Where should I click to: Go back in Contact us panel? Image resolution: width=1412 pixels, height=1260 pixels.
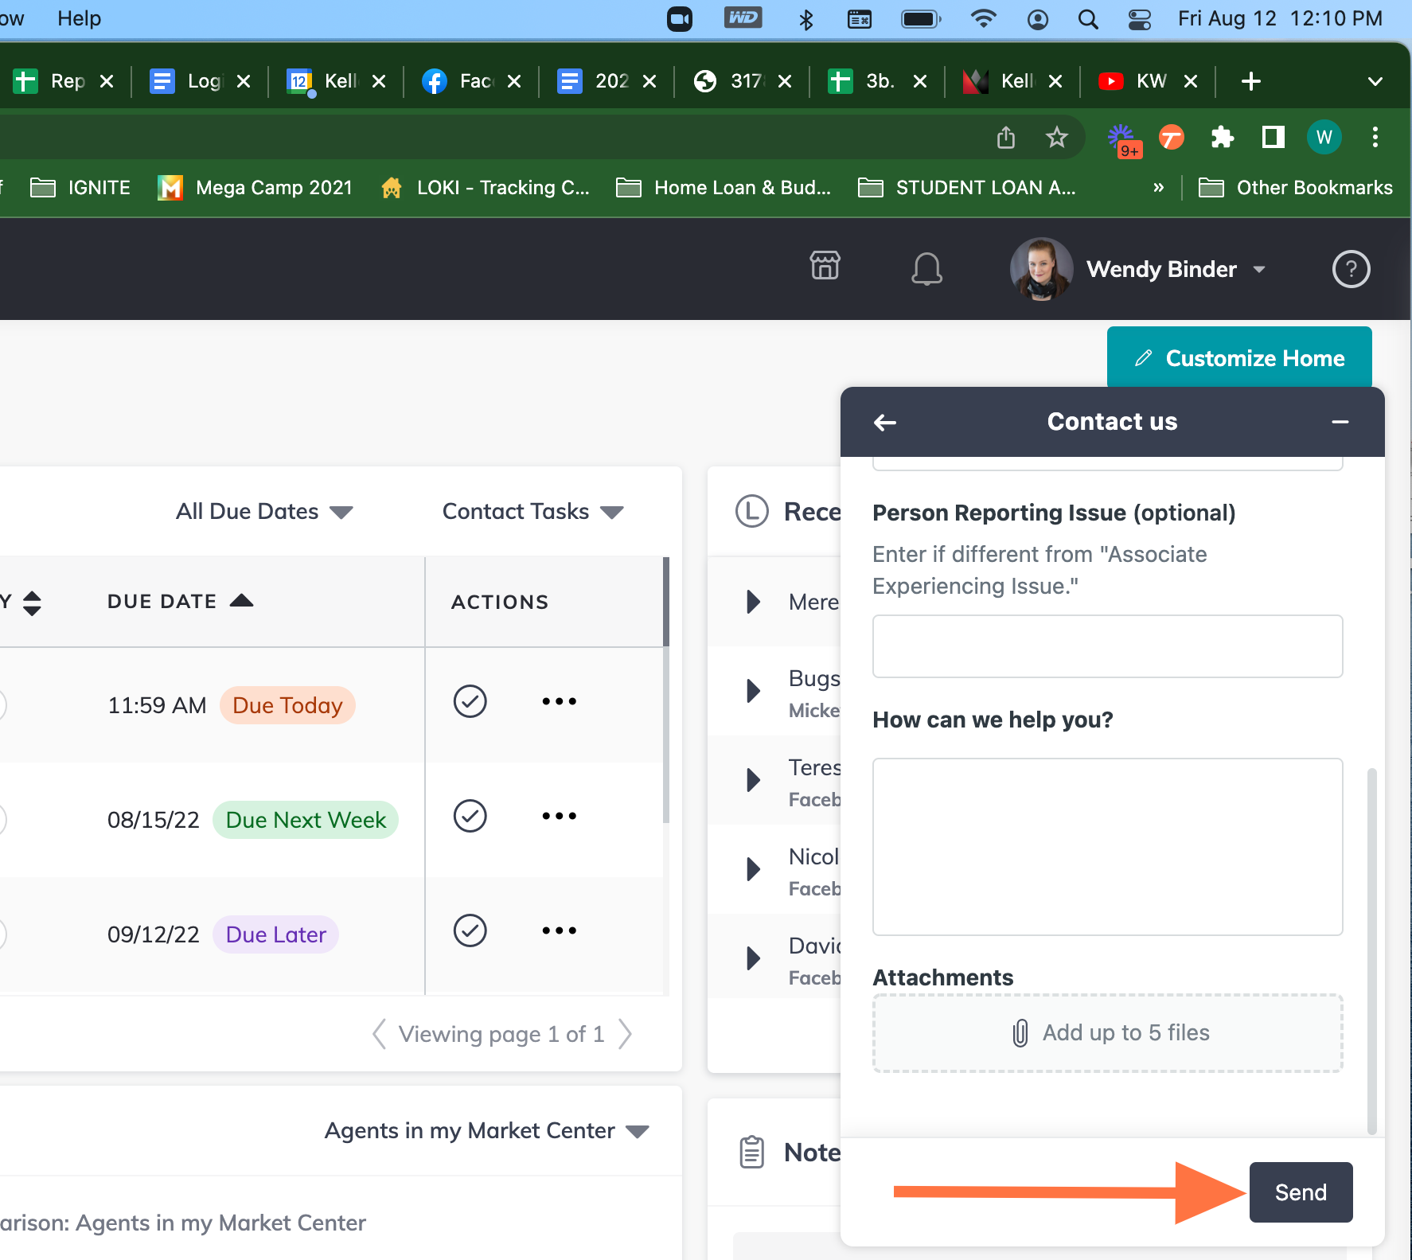coord(885,423)
